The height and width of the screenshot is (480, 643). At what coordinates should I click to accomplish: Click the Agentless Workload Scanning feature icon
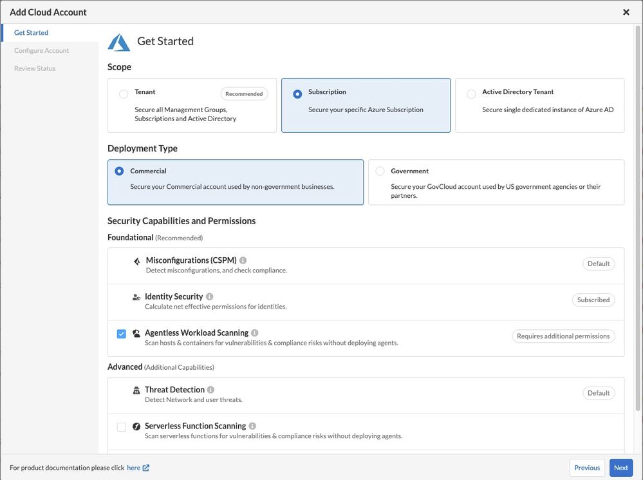click(x=136, y=334)
